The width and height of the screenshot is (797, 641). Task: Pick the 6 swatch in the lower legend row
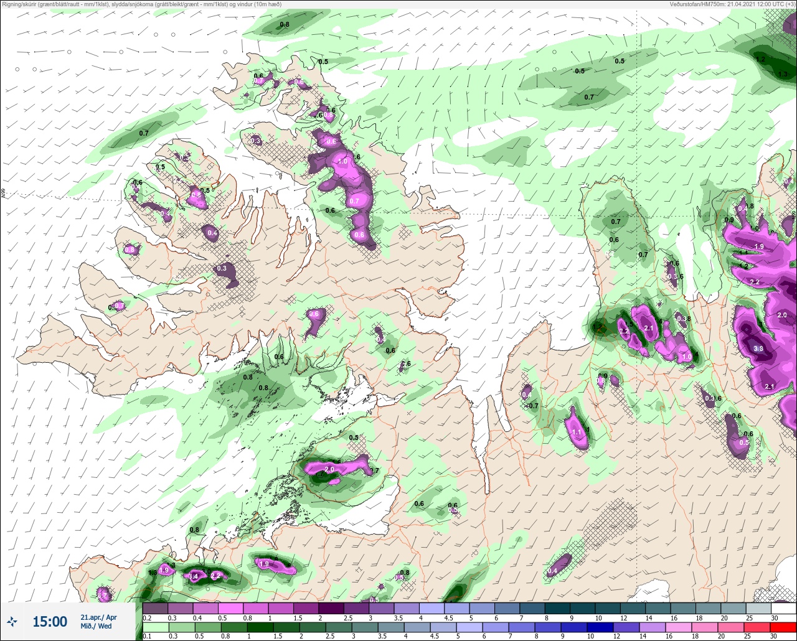[496, 627]
